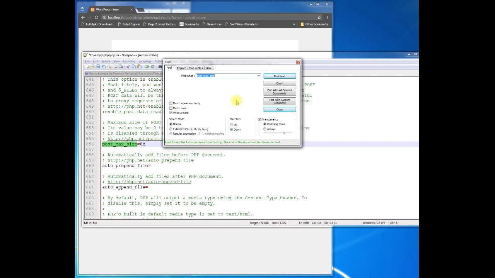Select Extended search mode
The height and width of the screenshot is (278, 495).
171,129
